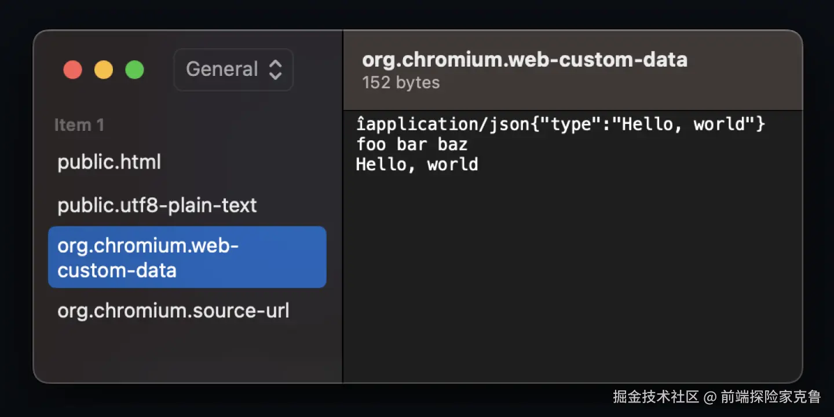
Task: Click the application/json line of data
Action: (561, 125)
